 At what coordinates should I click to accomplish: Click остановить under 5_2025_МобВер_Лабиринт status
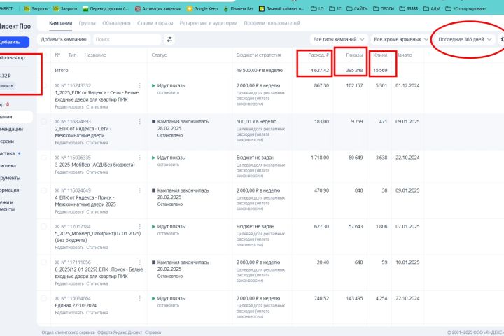(168, 233)
